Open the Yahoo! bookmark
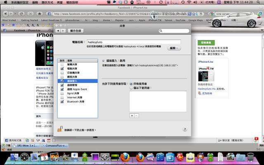 click(x=168, y=20)
